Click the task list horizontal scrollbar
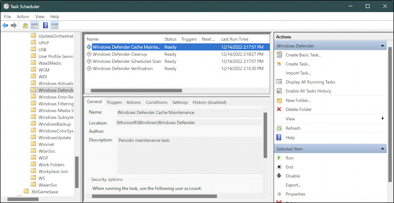This screenshot has height=203, width=394. point(136,90)
